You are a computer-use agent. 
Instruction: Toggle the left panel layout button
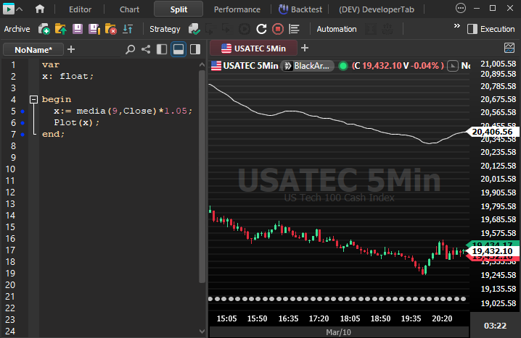[162, 49]
